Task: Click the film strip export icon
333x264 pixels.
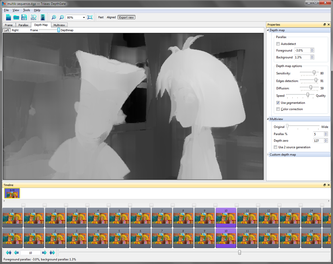Action: 43,17
